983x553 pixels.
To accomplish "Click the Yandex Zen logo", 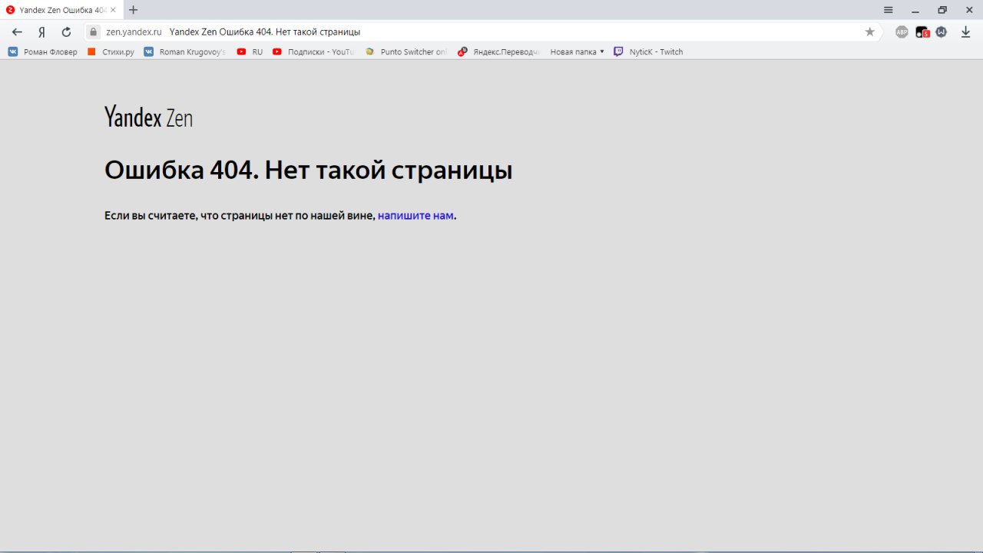I will tap(148, 118).
